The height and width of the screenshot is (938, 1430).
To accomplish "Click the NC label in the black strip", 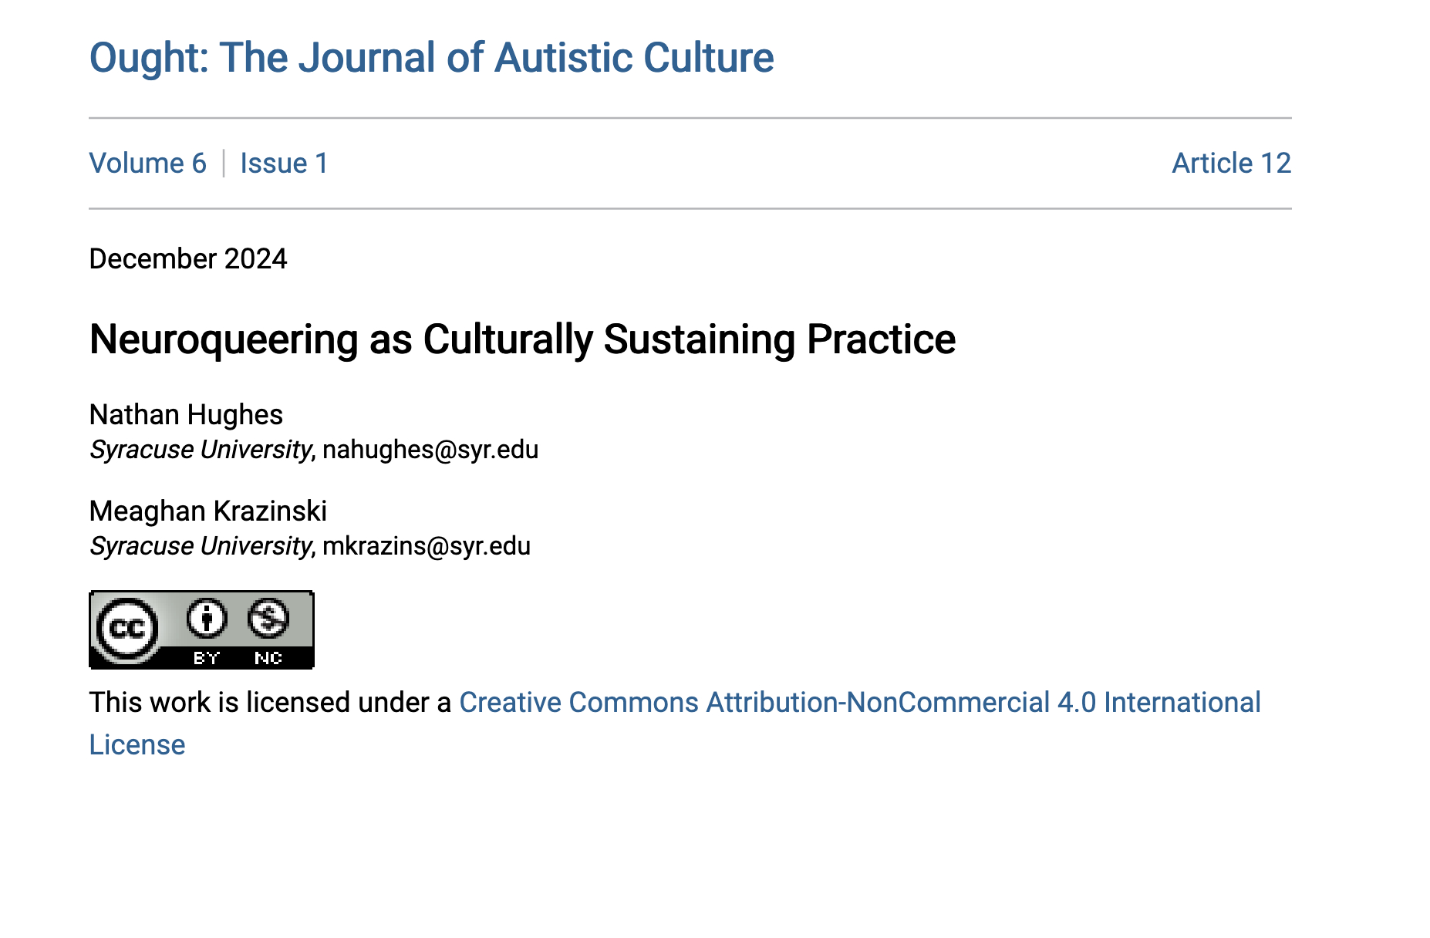I will [x=268, y=658].
